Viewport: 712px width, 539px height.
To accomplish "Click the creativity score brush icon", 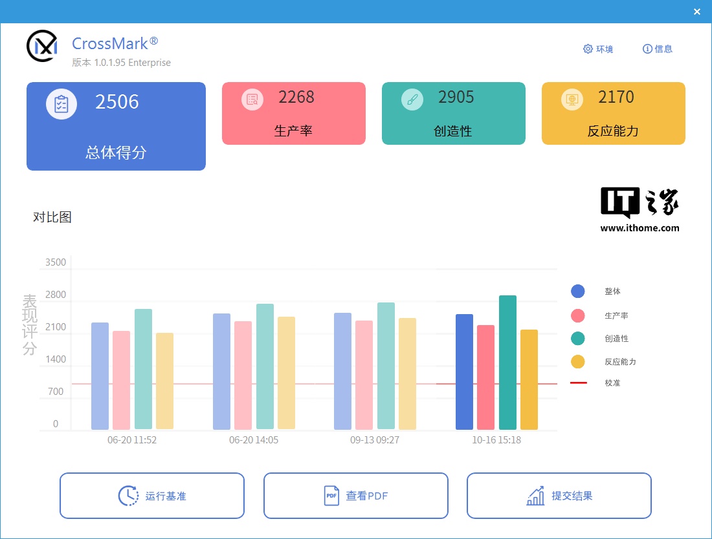I will (412, 100).
